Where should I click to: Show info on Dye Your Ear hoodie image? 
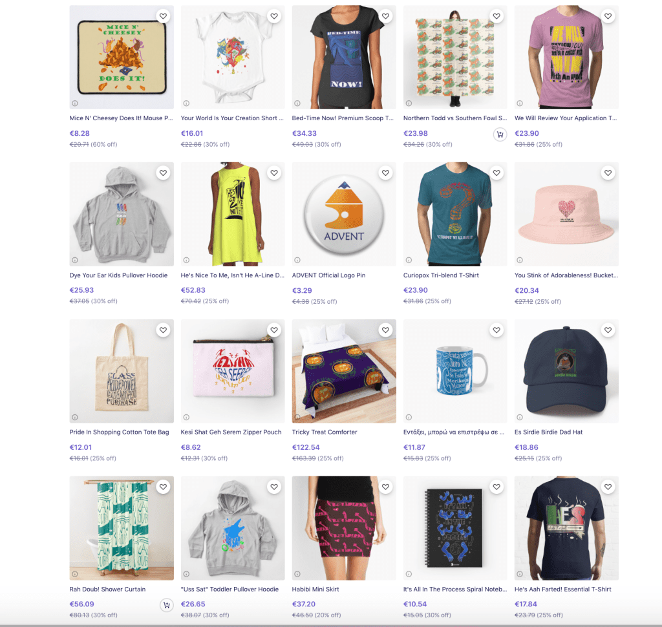click(75, 260)
